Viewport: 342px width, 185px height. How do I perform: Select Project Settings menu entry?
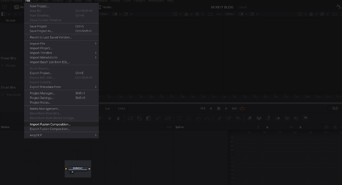(x=42, y=98)
